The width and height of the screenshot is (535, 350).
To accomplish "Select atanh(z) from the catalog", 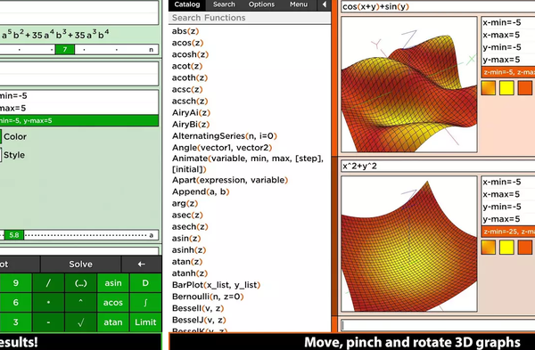I will tap(190, 273).
